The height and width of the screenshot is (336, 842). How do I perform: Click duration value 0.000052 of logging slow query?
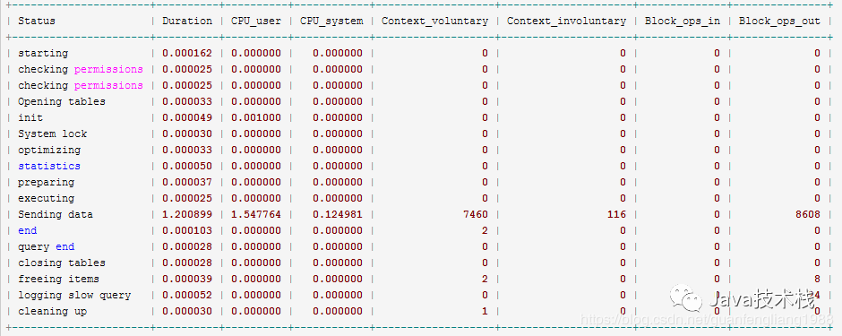coord(187,295)
